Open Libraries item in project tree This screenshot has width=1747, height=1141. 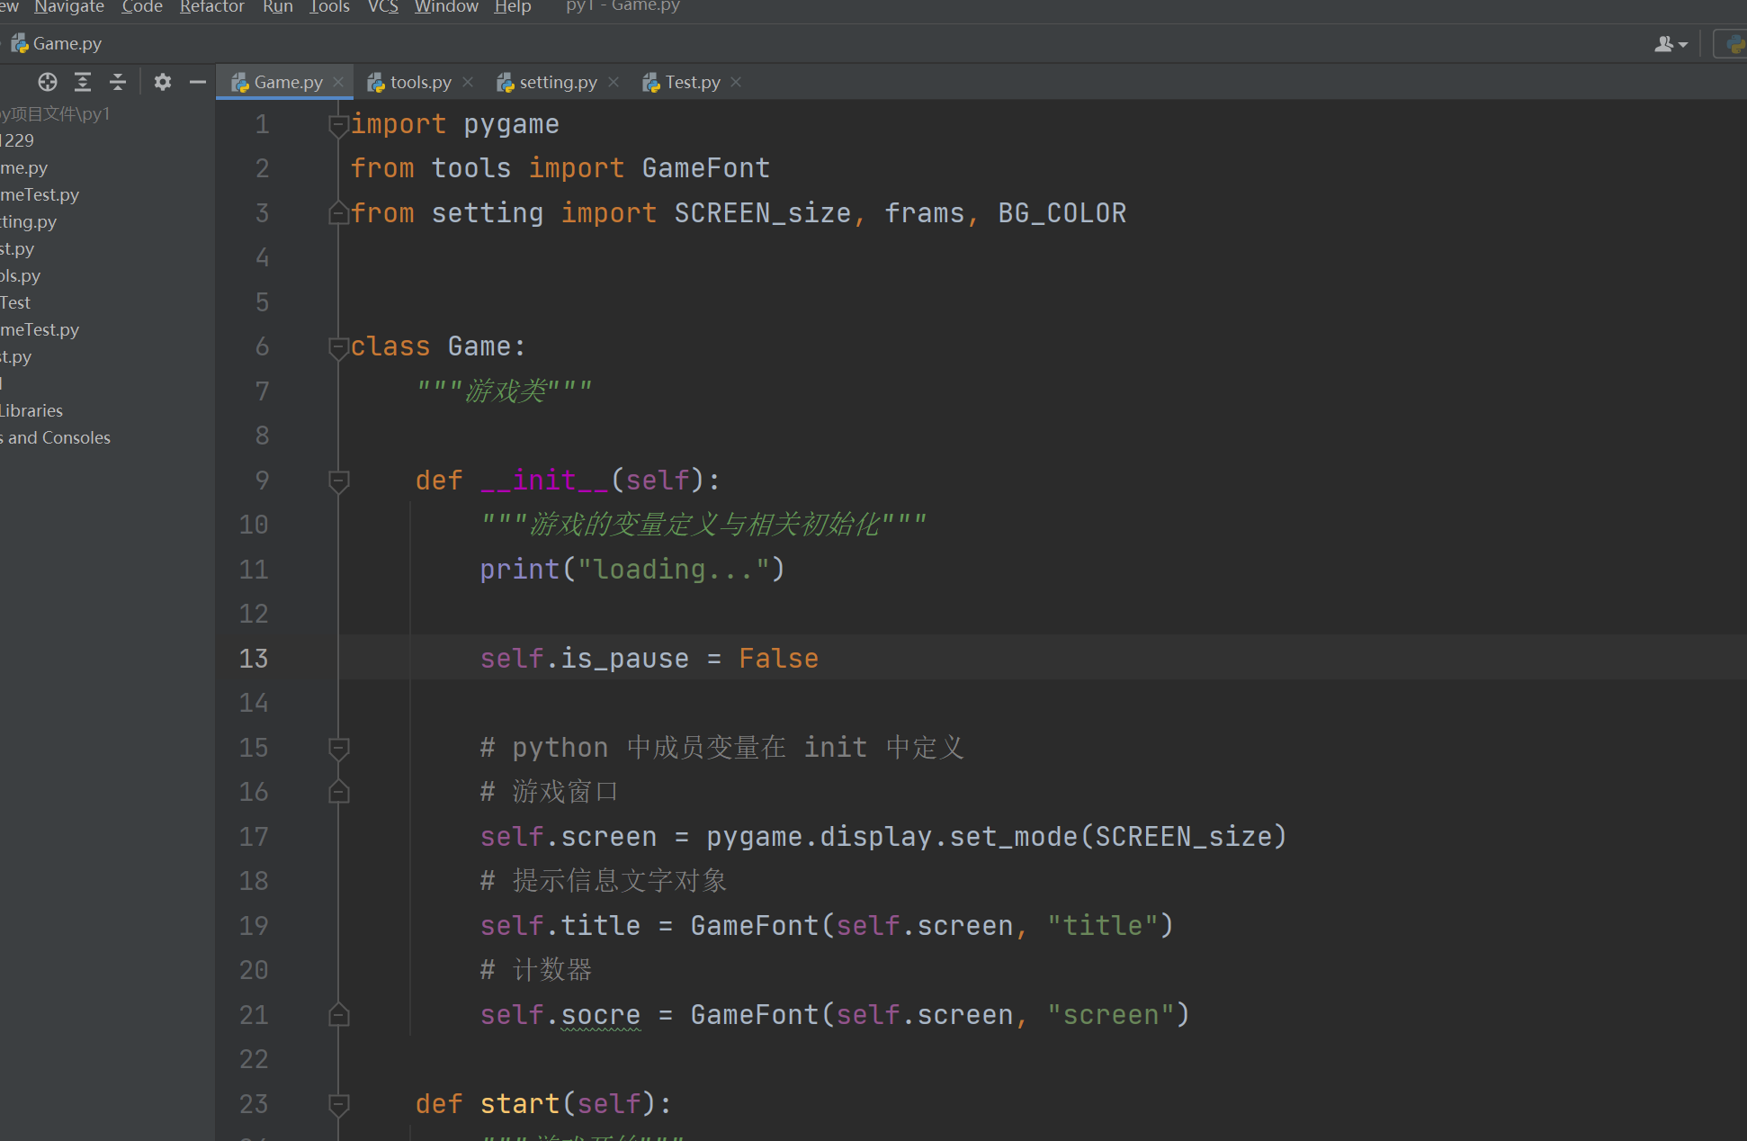[x=32, y=410]
